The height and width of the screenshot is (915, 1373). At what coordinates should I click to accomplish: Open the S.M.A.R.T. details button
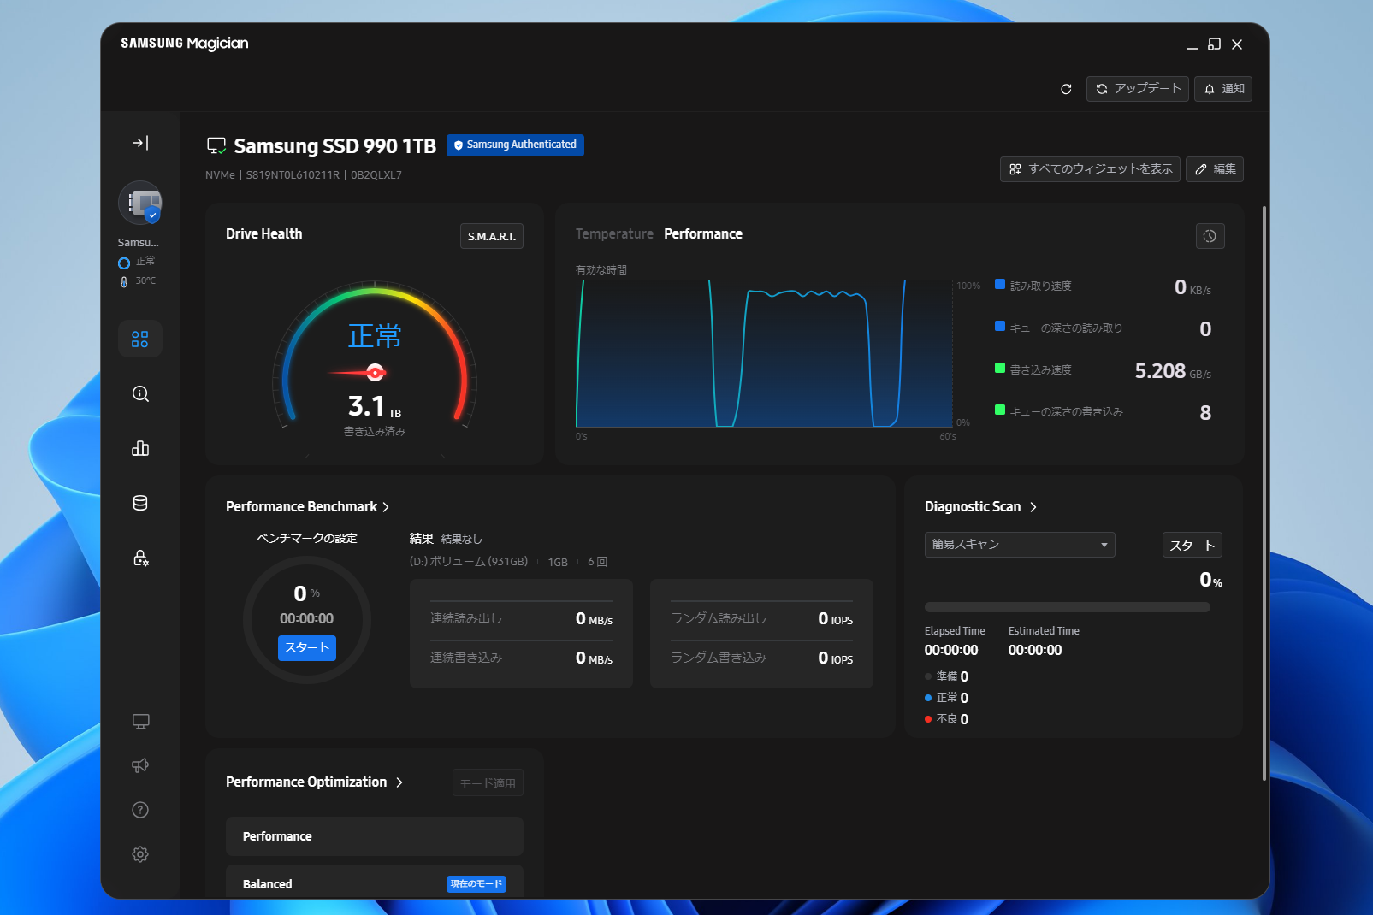tap(492, 236)
